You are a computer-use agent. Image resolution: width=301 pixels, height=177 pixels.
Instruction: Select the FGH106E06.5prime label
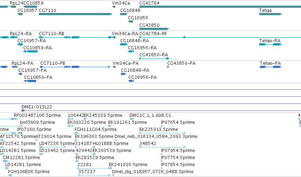tap(29, 172)
